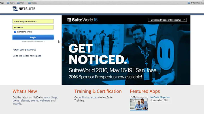
Task: Open the Home bookmarks folder
Action: 21,3
